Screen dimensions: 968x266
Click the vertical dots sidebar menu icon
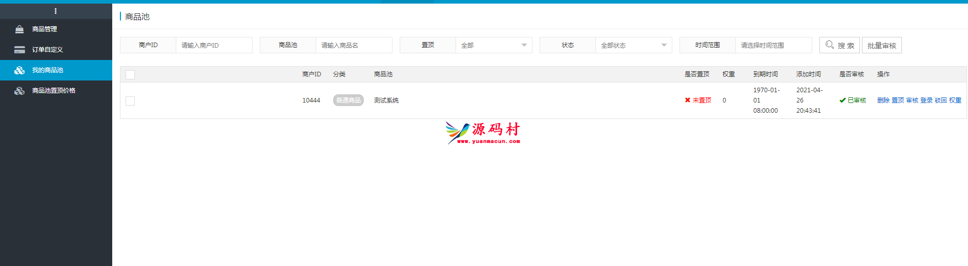55,11
